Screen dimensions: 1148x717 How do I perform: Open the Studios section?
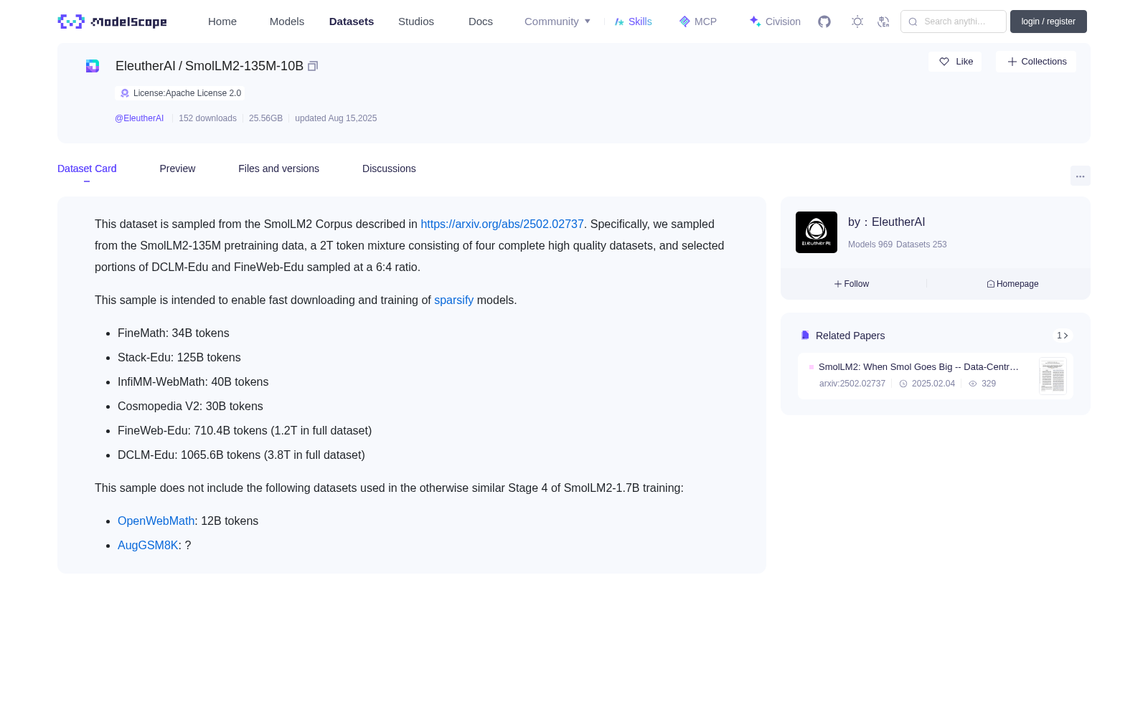click(416, 22)
